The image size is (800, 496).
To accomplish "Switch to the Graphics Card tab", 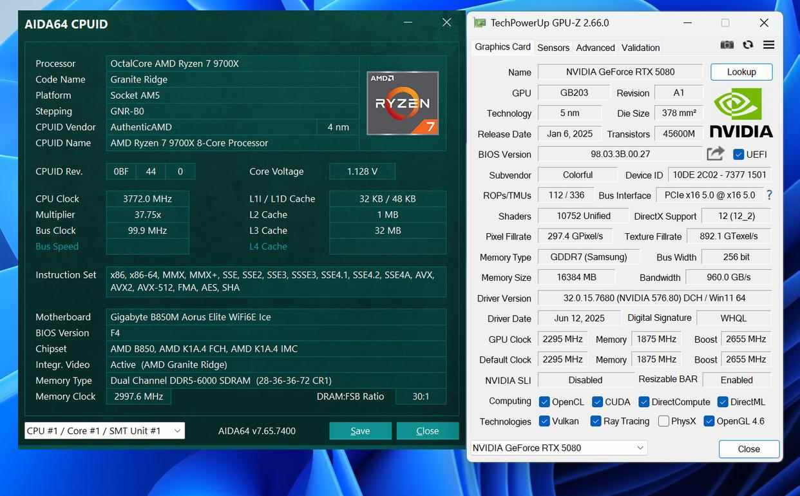I will tap(502, 47).
